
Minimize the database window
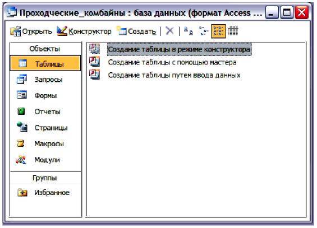tap(272, 12)
